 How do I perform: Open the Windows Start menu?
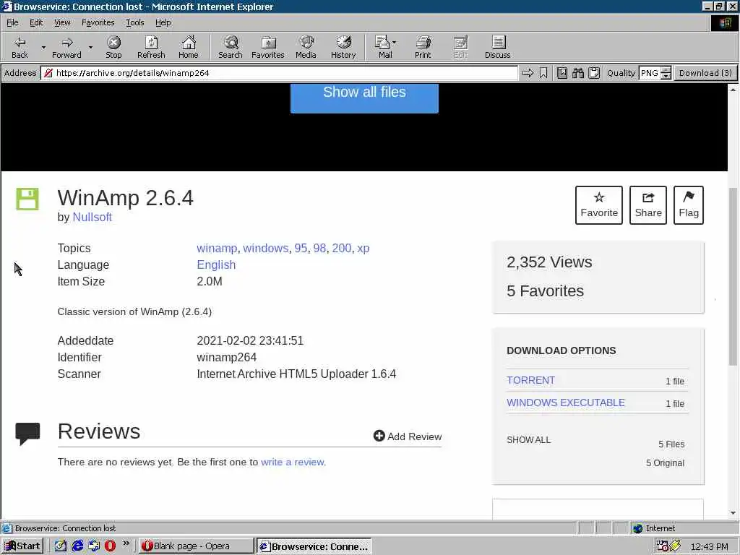22,546
